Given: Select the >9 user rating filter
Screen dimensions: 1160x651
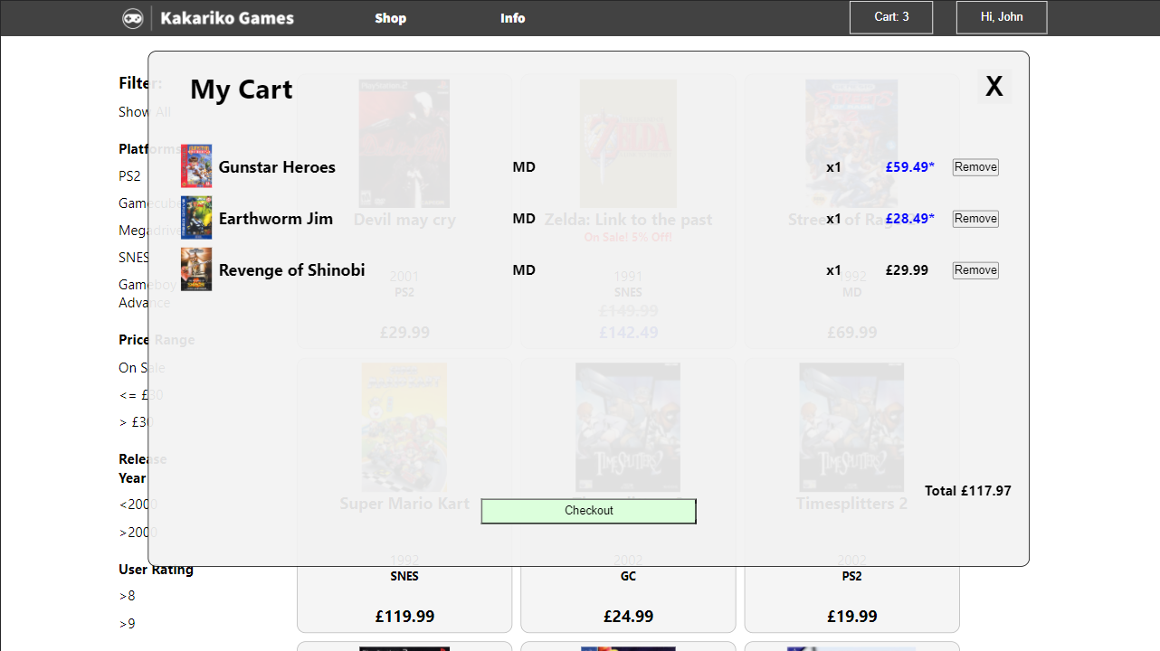Looking at the screenshot, I should [127, 624].
